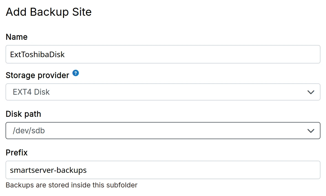Select the EXT4 Disk value text

pos(31,92)
